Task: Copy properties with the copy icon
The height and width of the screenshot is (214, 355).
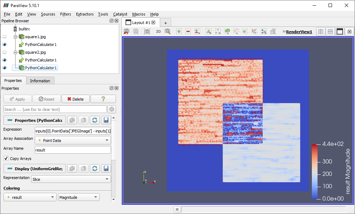Action: (72, 120)
